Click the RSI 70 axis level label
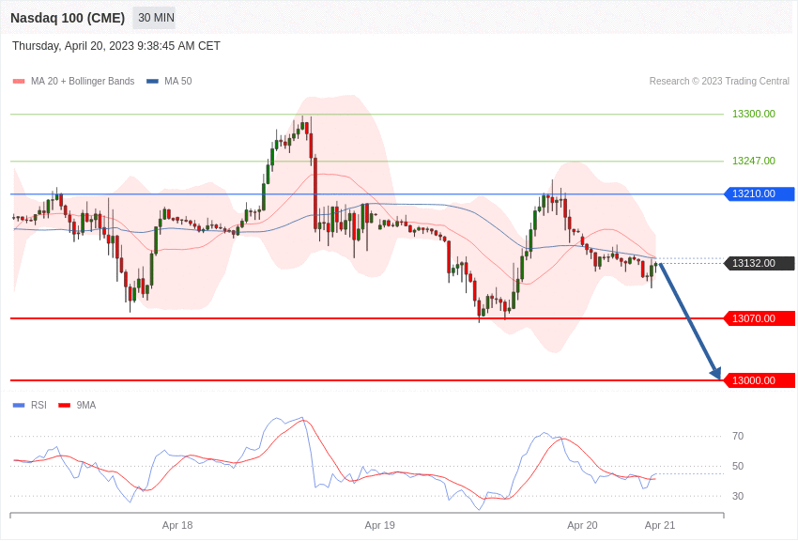Viewport: 798px width, 541px height. [x=738, y=436]
